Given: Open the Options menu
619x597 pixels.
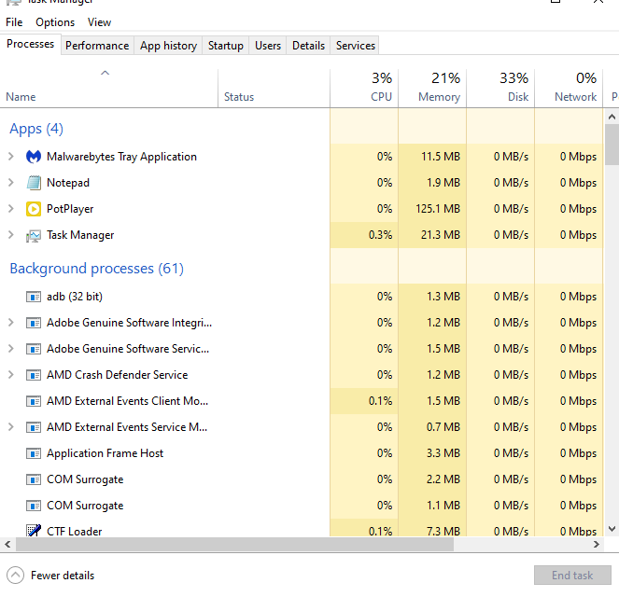Looking at the screenshot, I should pyautogui.click(x=55, y=22).
